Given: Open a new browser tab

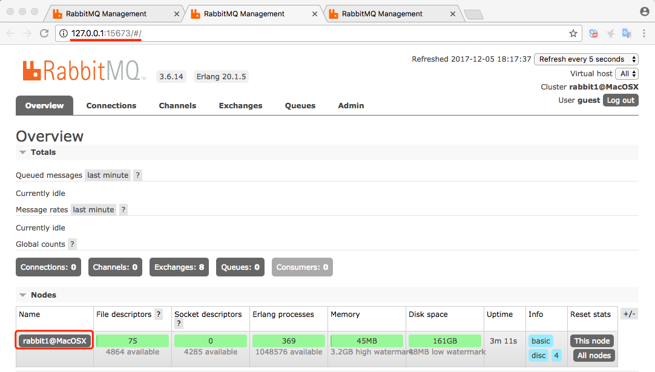Looking at the screenshot, I should tap(473, 15).
